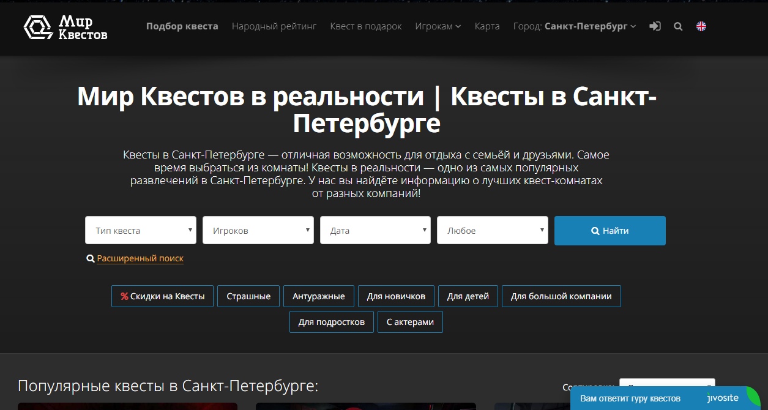Image resolution: width=768 pixels, height=410 pixels.
Task: Open Подбор квеста menu item
Action: 182,26
